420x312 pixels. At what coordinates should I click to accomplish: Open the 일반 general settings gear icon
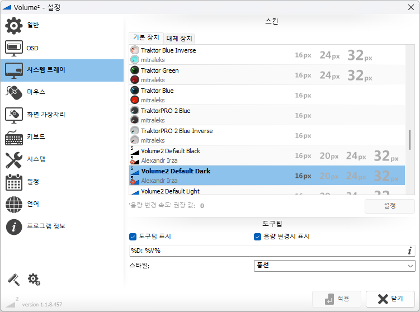[13, 26]
